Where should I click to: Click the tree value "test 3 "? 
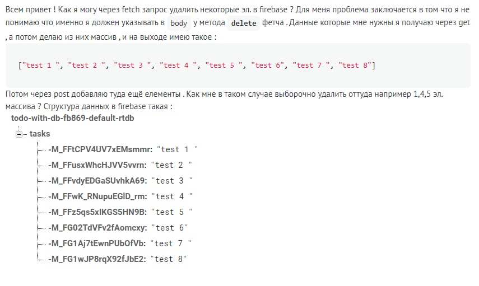tap(173, 181)
